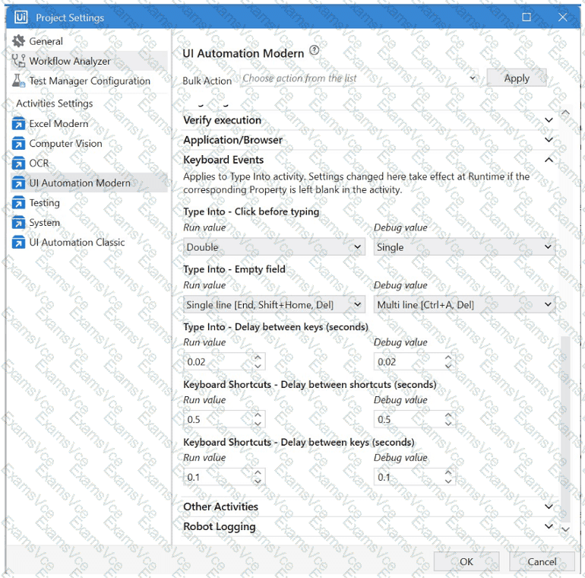This screenshot has height=578, width=585.
Task: Click the vertical scrollbar in settings panel
Action: pyautogui.click(x=565, y=430)
